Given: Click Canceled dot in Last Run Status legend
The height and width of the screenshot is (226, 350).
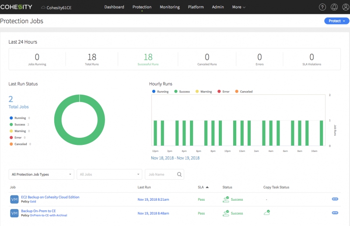Looking at the screenshot, I should coord(11,144).
